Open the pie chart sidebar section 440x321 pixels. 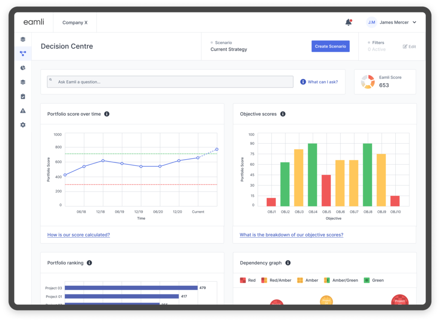23,68
